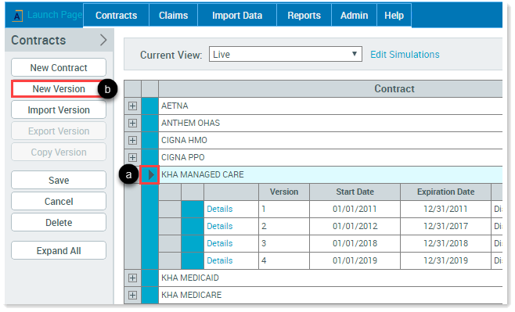Click the Expand All button
515x312 pixels.
[x=59, y=251]
